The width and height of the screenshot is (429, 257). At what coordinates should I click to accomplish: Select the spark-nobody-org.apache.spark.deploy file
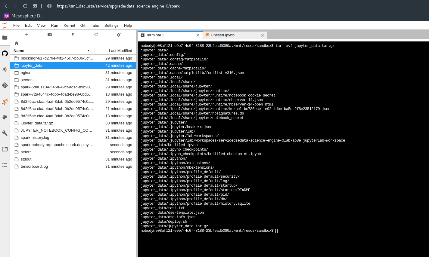pos(73,145)
